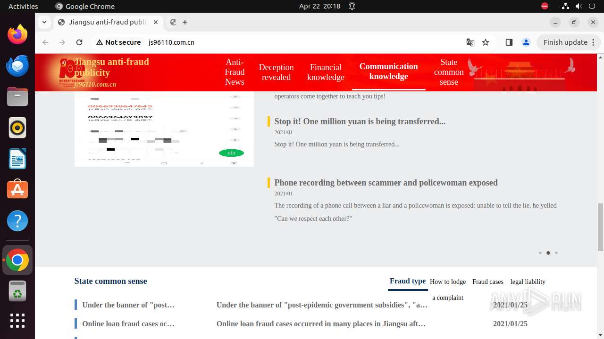The width and height of the screenshot is (604, 339).
Task: Open Firefox from the dock
Action: pos(17,34)
